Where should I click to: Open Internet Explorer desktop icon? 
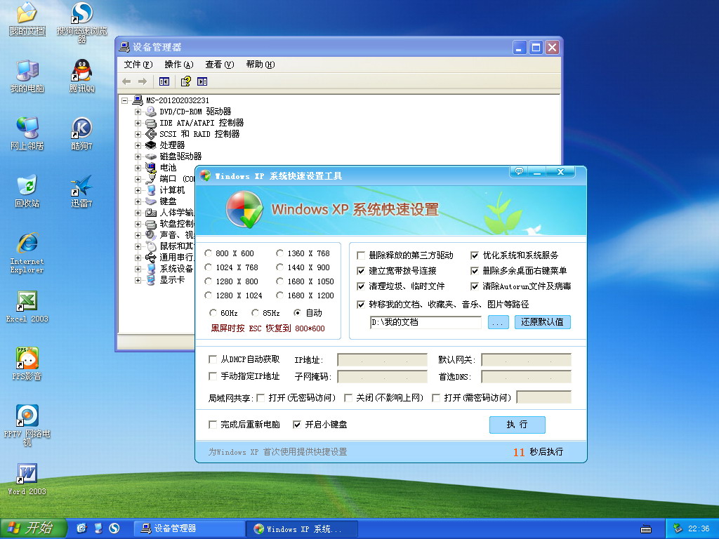[x=27, y=253]
